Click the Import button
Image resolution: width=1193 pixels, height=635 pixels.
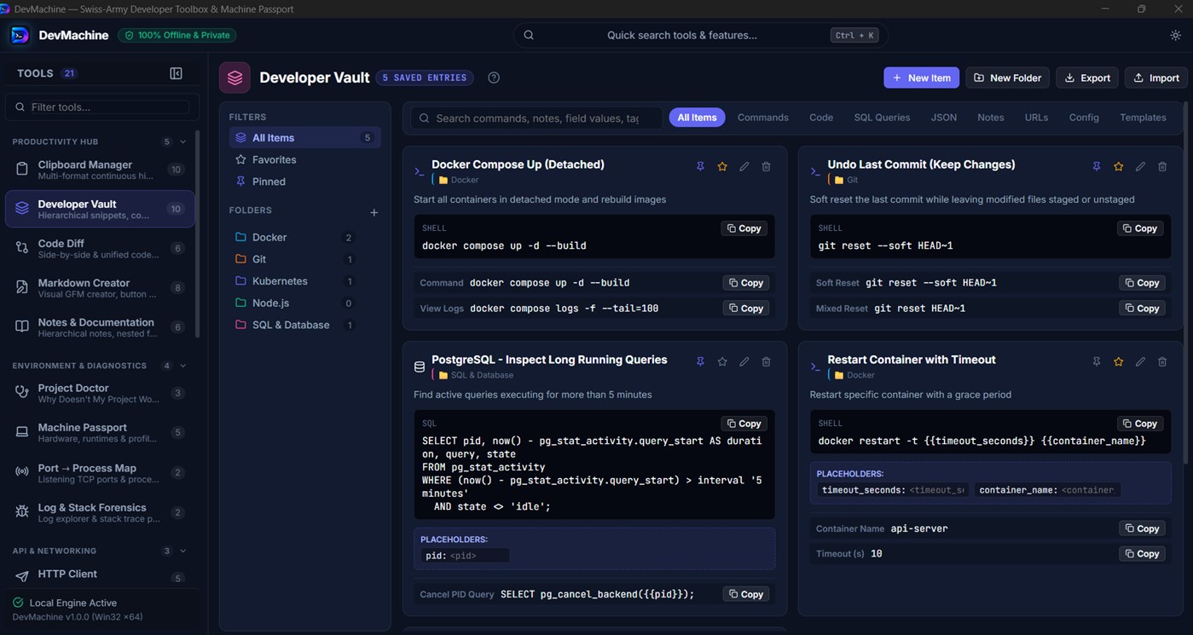point(1155,78)
